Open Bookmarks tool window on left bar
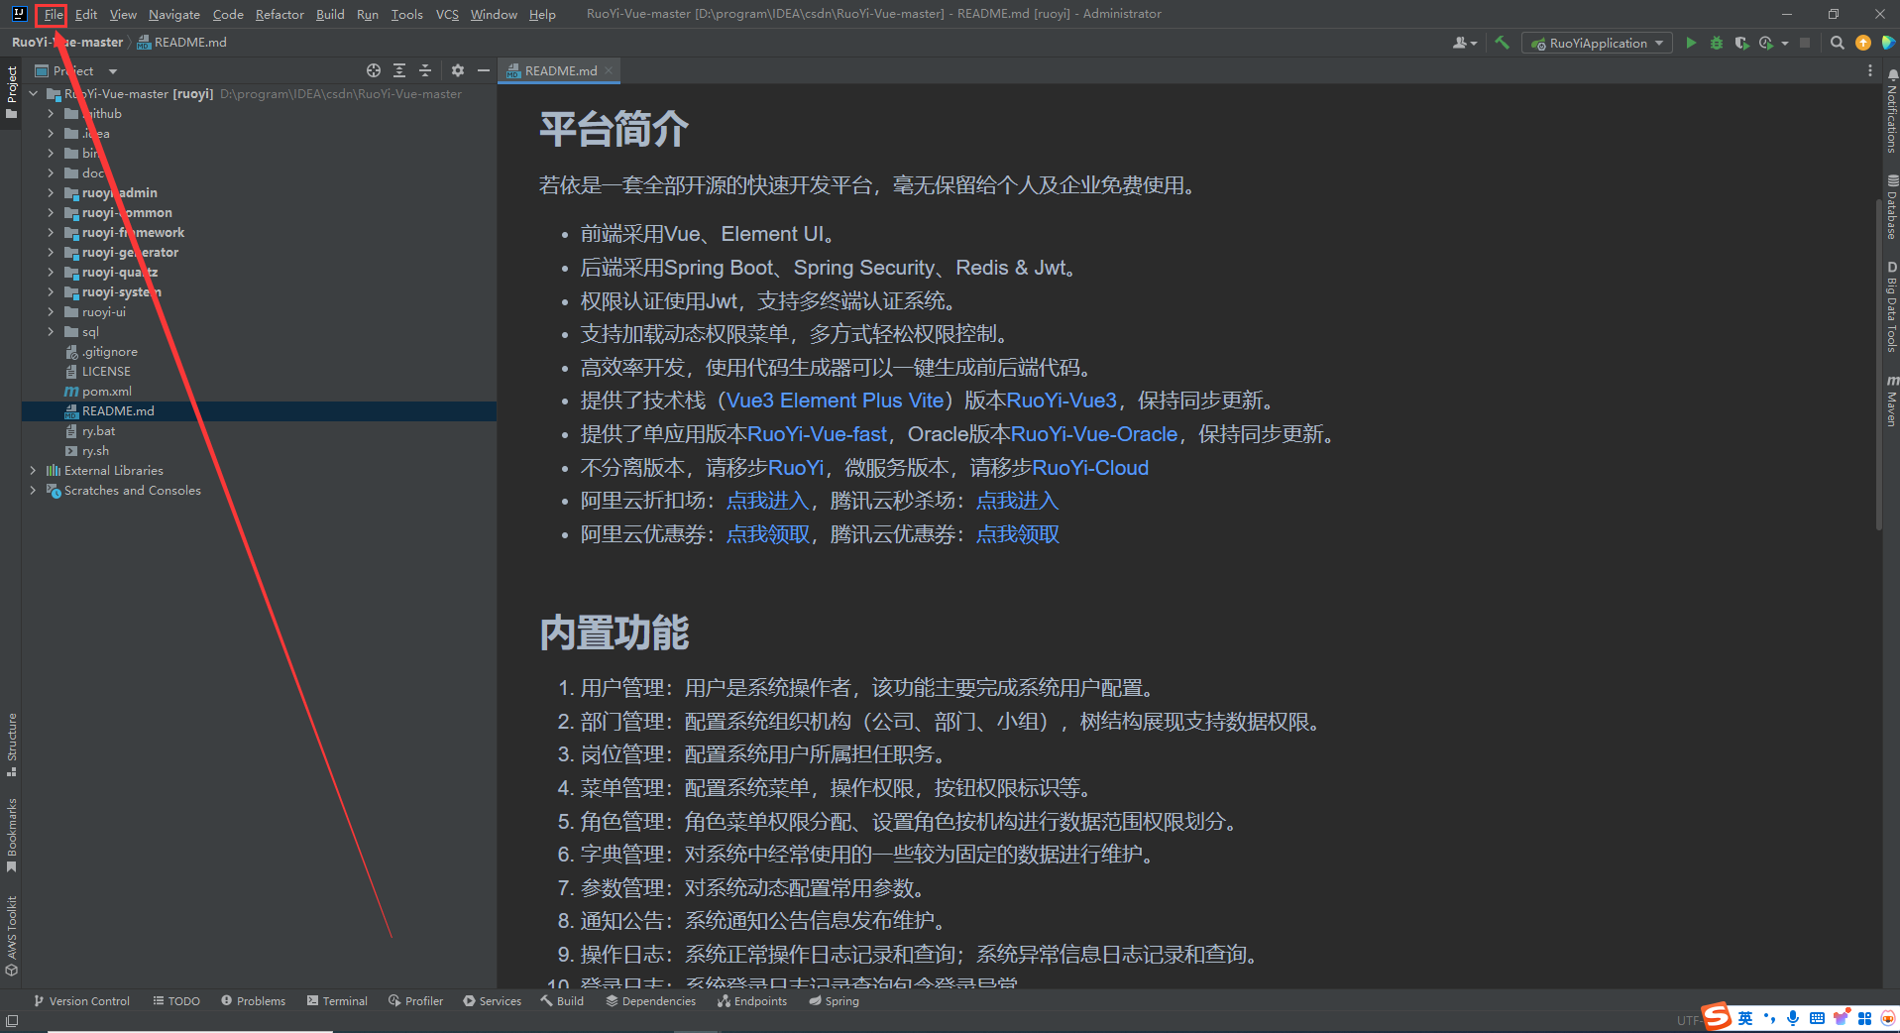1900x1033 pixels. [12, 835]
